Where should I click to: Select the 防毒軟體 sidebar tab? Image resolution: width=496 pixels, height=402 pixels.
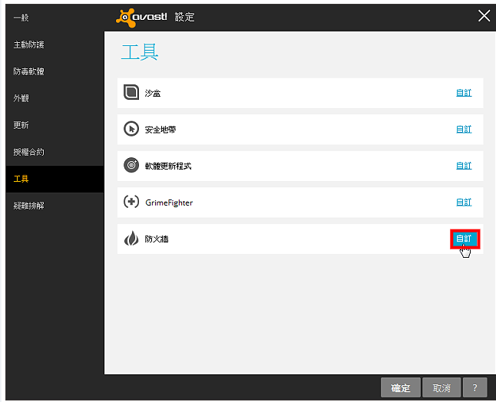[x=55, y=71]
